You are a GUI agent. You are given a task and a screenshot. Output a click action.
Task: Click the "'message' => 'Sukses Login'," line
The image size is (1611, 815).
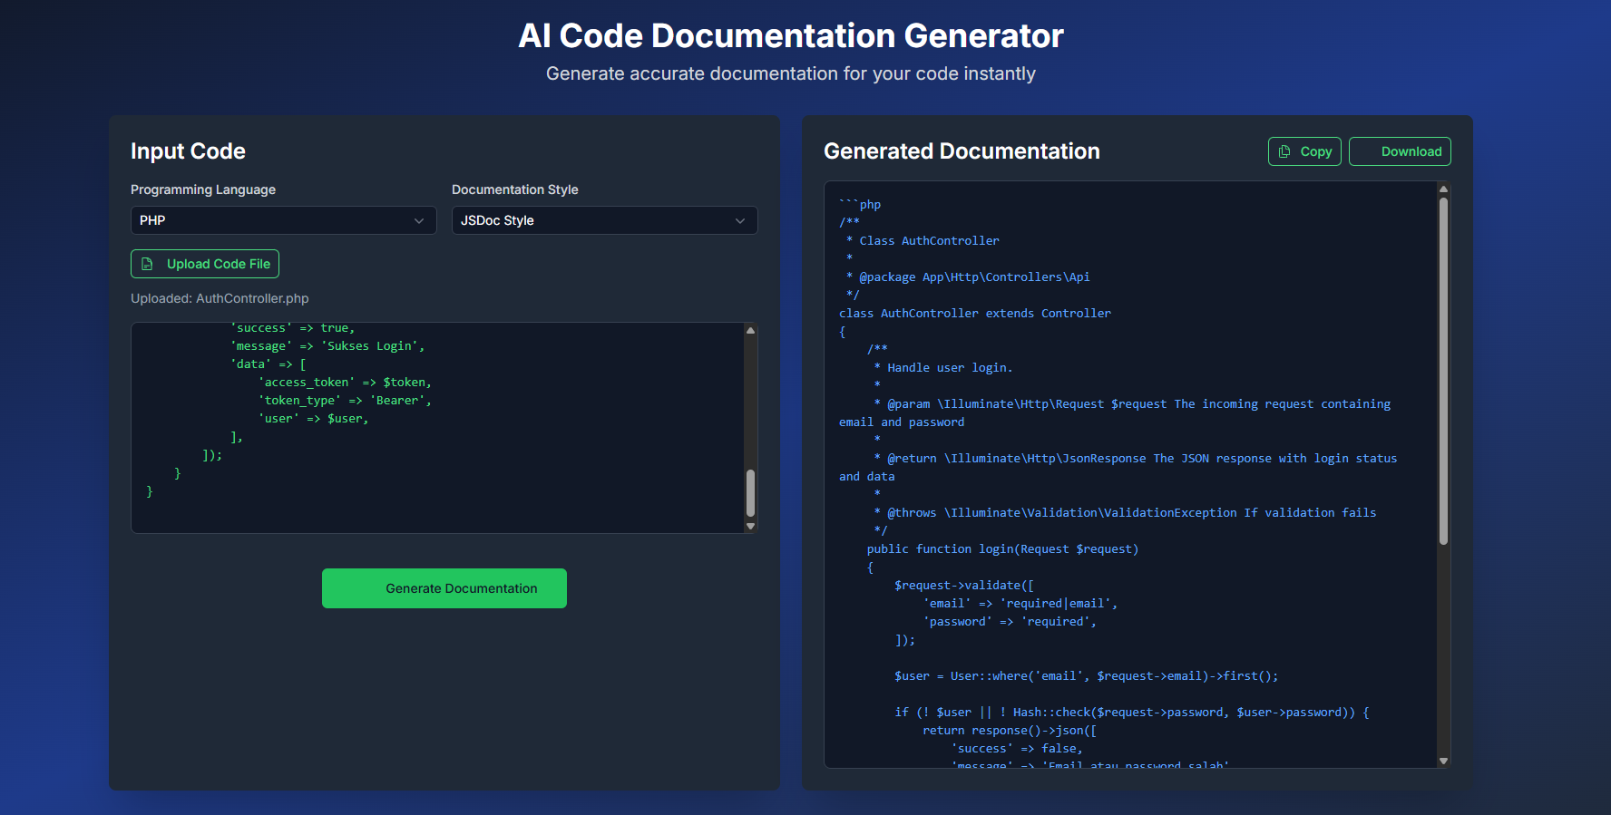[327, 346]
